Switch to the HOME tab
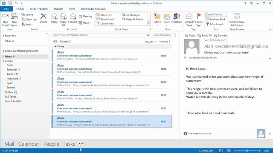The image size is (273, 153). (x=20, y=9)
